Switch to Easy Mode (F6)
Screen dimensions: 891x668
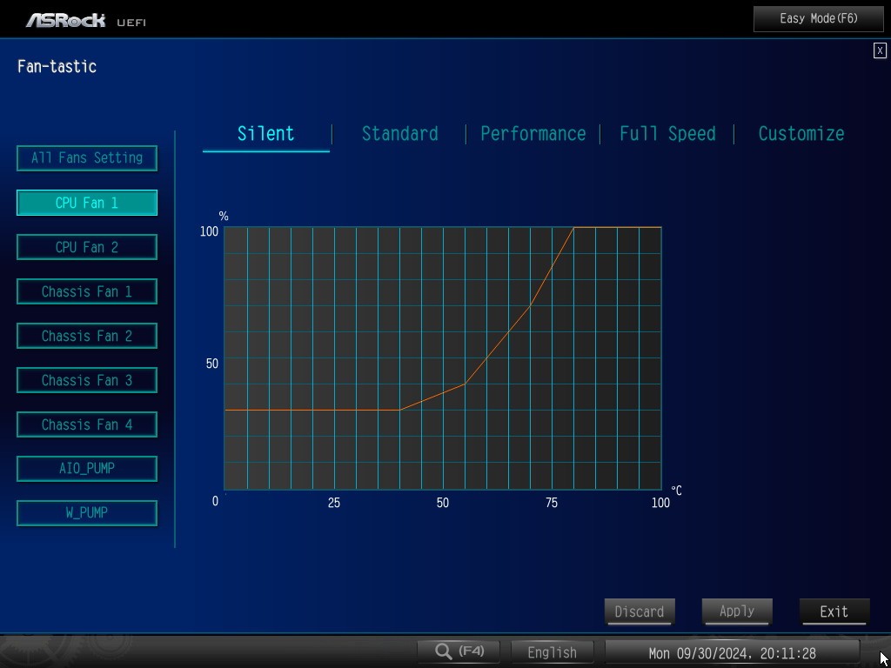pos(818,18)
